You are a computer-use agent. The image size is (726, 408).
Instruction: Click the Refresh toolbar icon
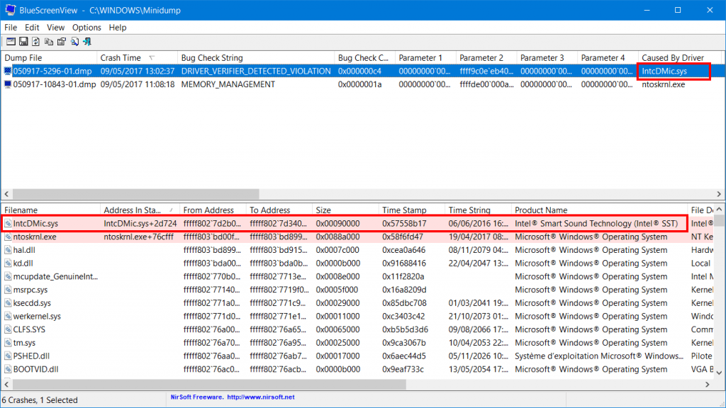(x=35, y=42)
